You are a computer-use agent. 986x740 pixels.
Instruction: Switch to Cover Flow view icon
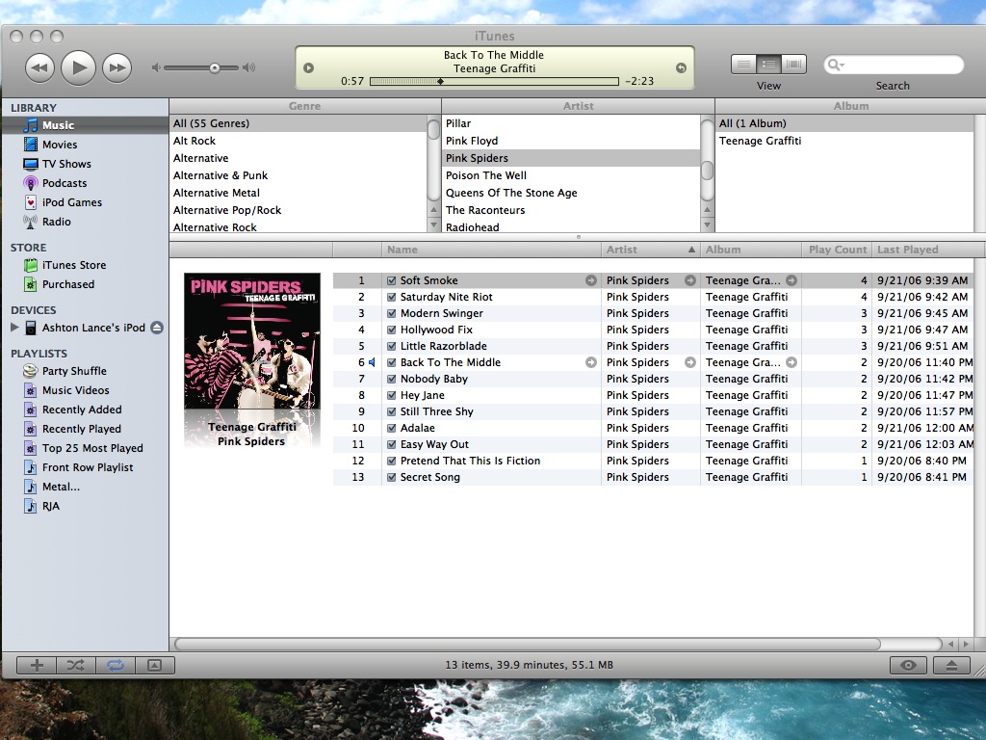793,65
